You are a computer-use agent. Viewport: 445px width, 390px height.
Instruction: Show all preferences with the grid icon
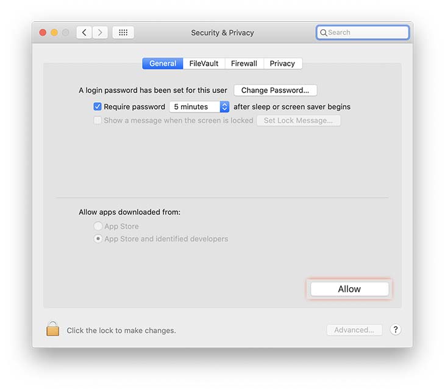click(123, 33)
